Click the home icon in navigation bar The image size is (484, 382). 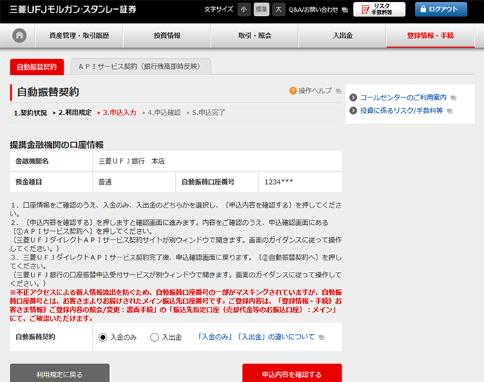coord(19,36)
